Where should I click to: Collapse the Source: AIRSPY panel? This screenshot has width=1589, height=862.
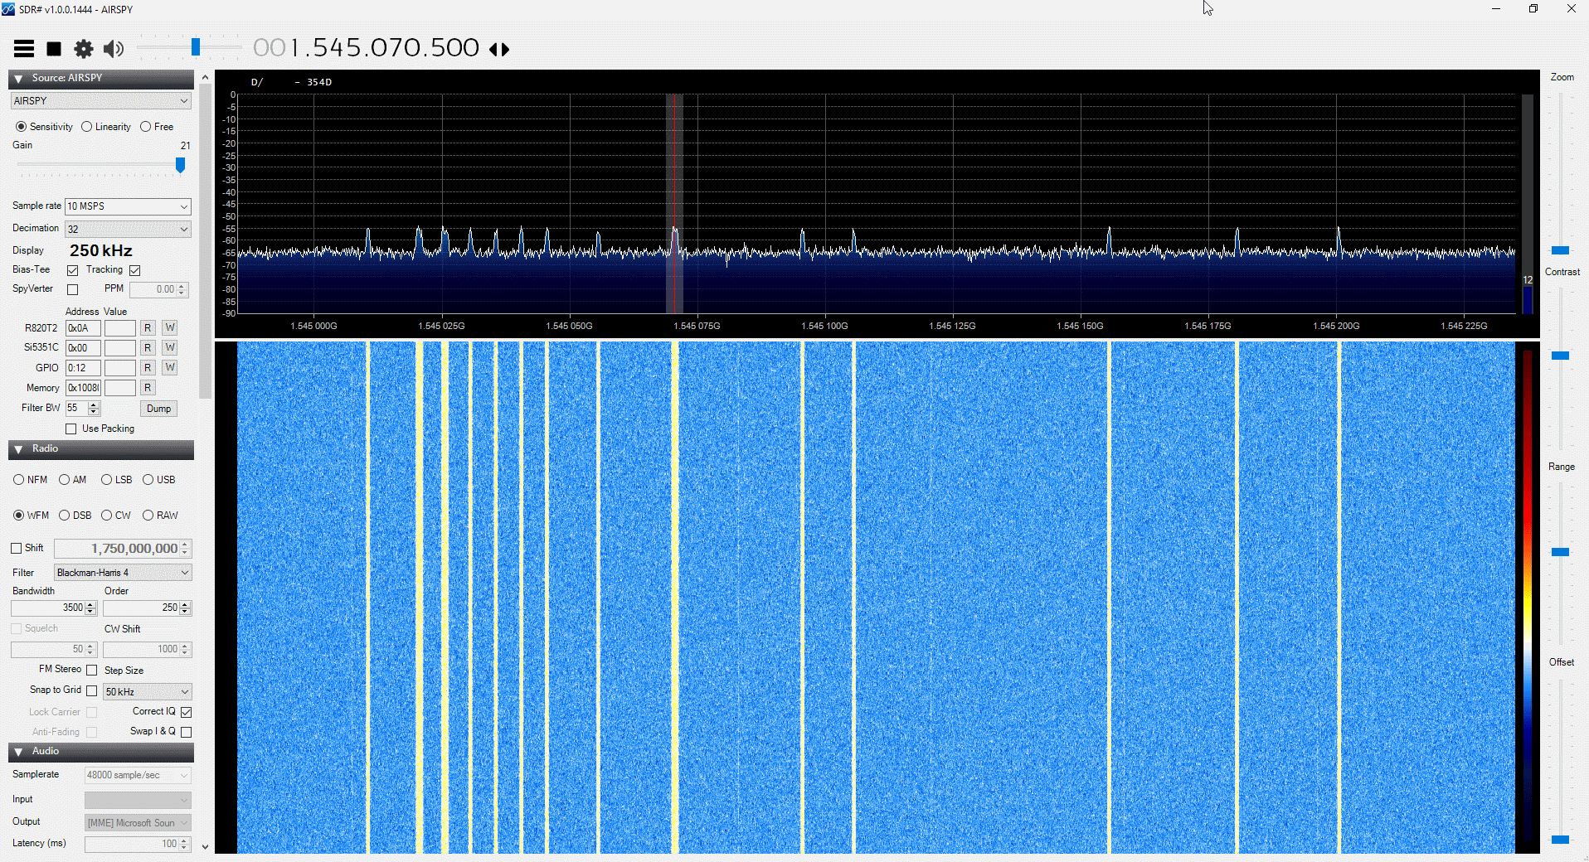point(18,78)
